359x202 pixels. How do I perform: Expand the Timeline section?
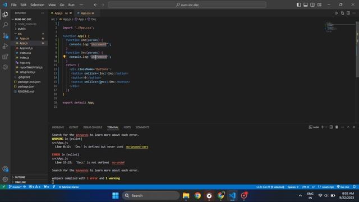(20, 182)
